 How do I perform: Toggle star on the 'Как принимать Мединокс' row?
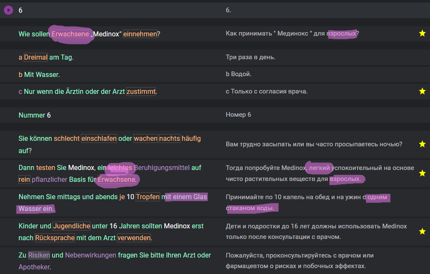pyautogui.click(x=422, y=33)
